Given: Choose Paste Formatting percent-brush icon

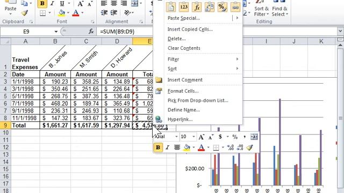Looking at the screenshot, I should click(x=222, y=7).
